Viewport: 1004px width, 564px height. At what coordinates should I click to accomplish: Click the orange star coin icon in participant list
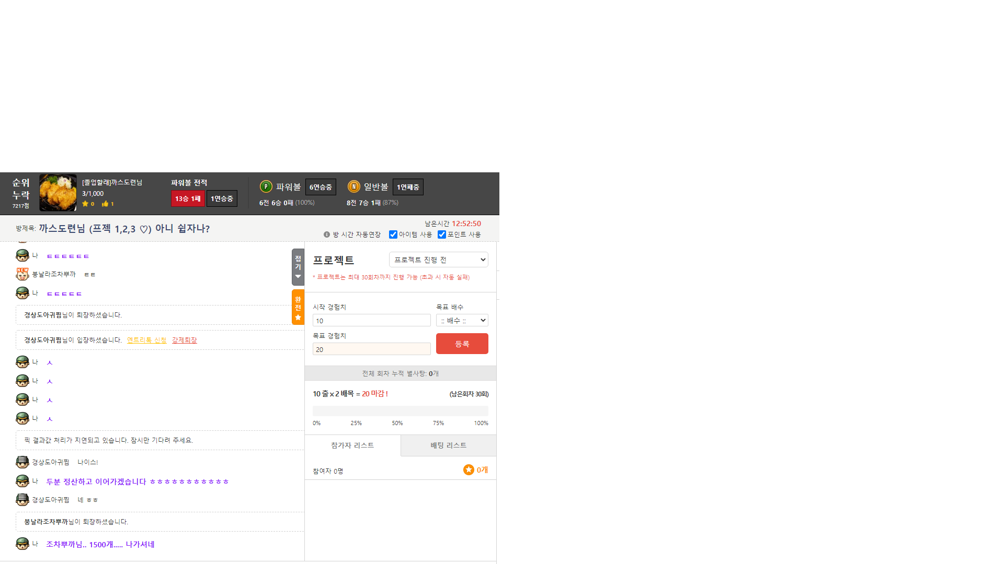coord(469,469)
